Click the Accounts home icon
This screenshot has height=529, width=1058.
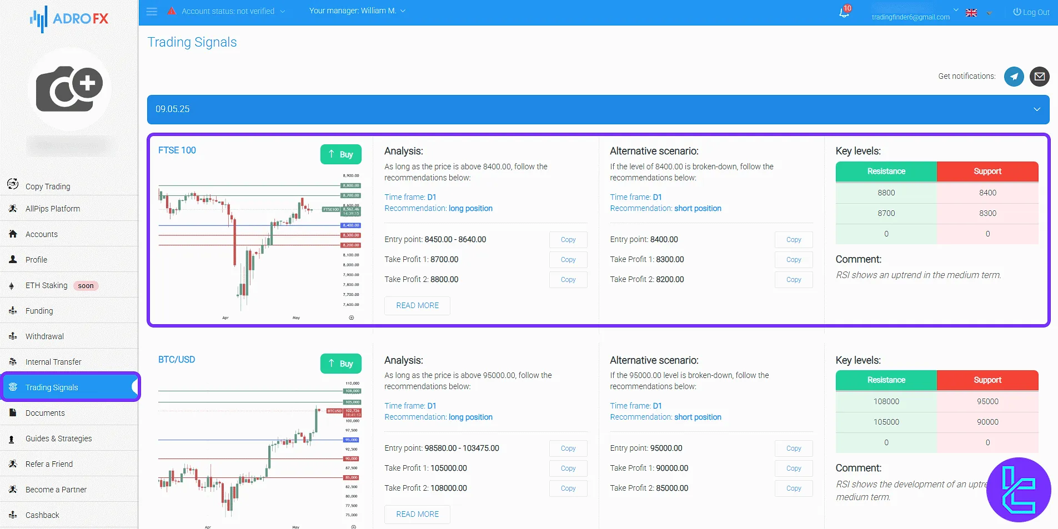[13, 234]
